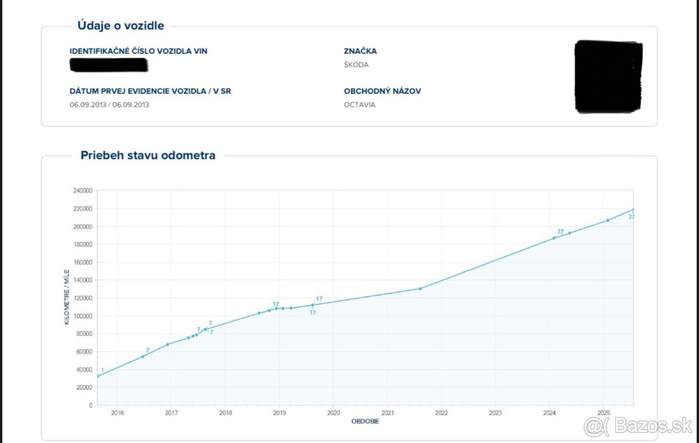Select the data point labeled 22

tap(554, 238)
